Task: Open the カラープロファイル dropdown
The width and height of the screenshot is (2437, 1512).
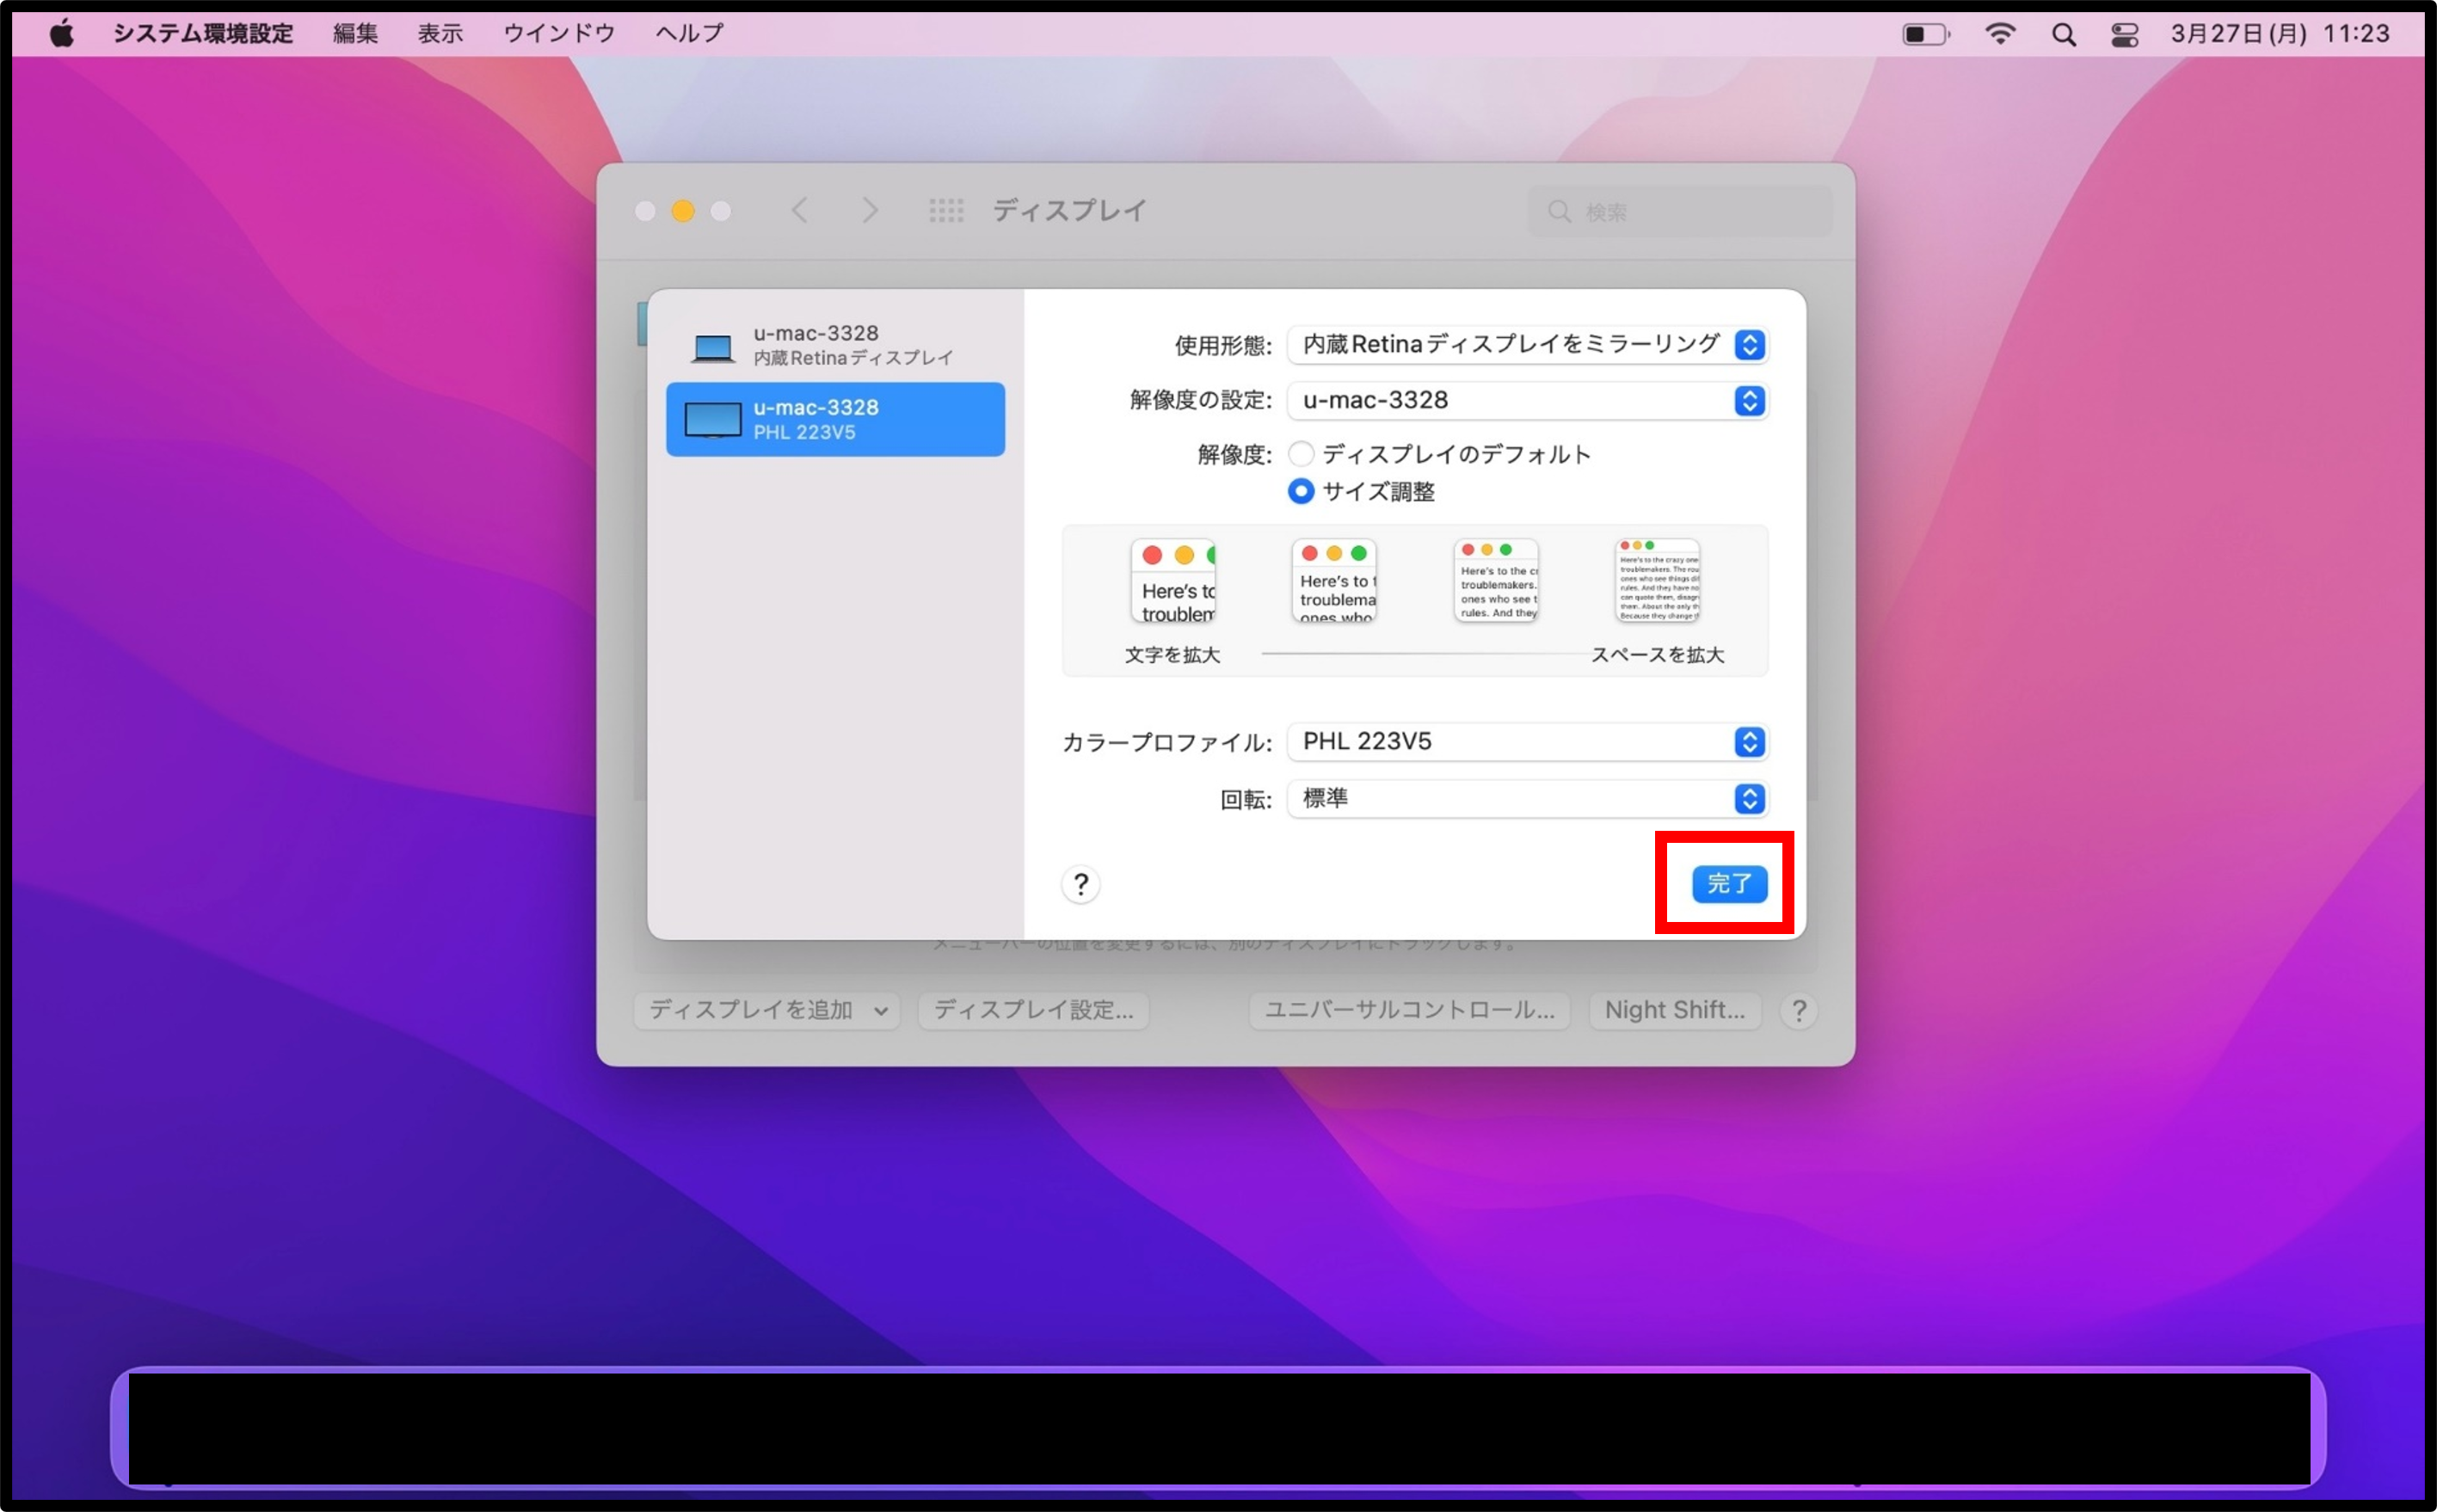Action: tap(1527, 741)
